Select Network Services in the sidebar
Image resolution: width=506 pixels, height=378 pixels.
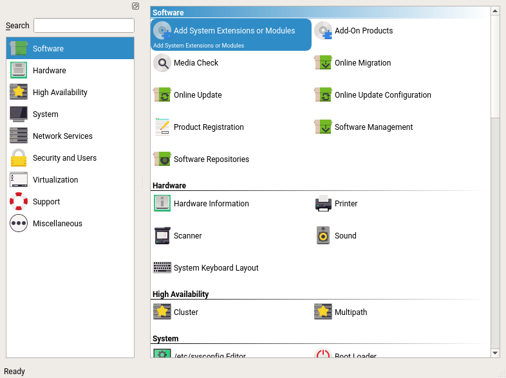coord(62,136)
